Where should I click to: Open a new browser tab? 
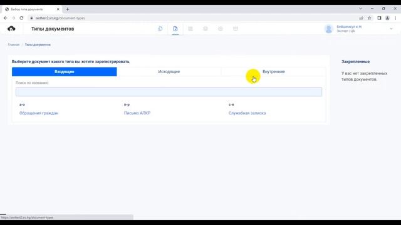point(68,9)
